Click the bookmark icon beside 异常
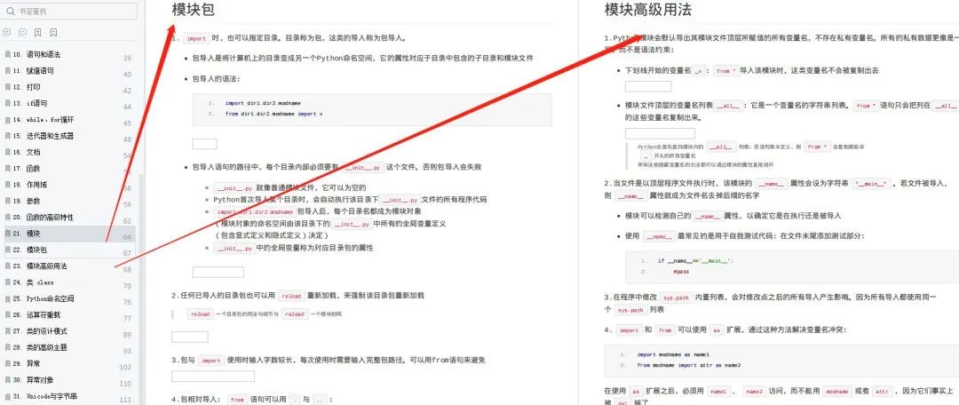 [7, 363]
